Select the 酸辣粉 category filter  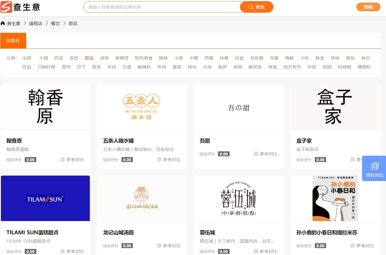coord(144,67)
